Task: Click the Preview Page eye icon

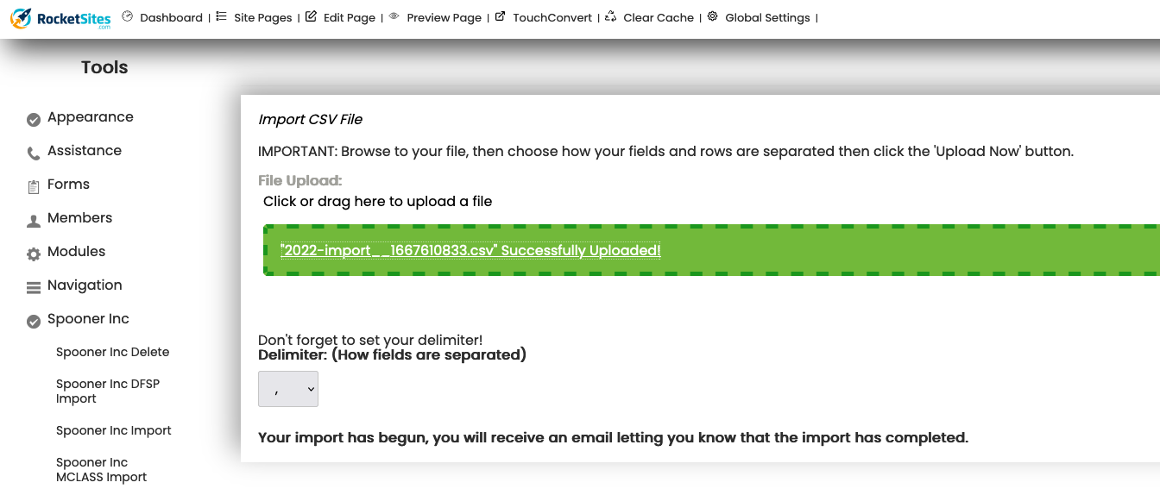Action: tap(394, 16)
